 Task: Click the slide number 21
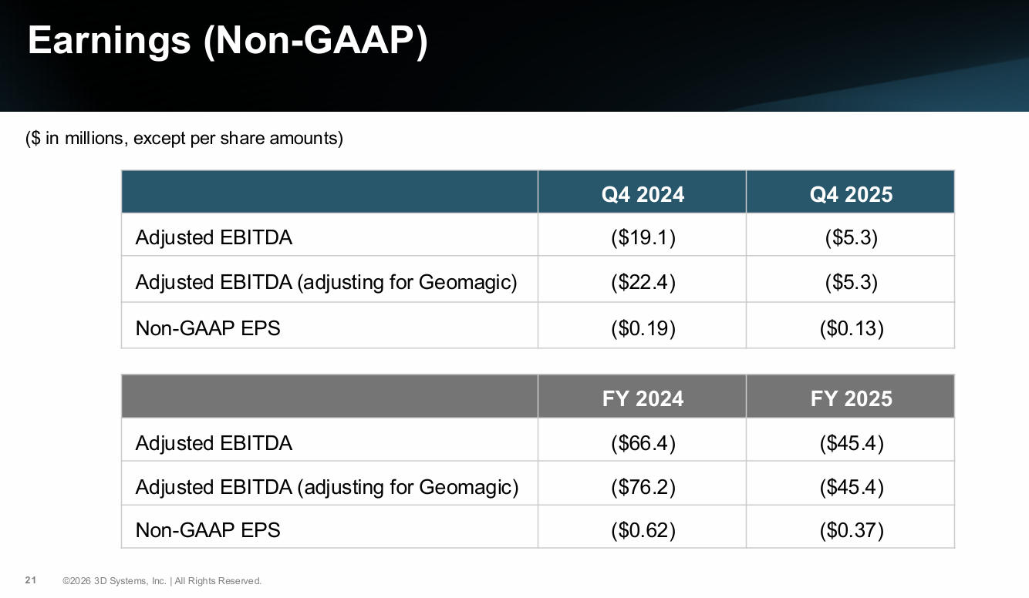tap(31, 580)
